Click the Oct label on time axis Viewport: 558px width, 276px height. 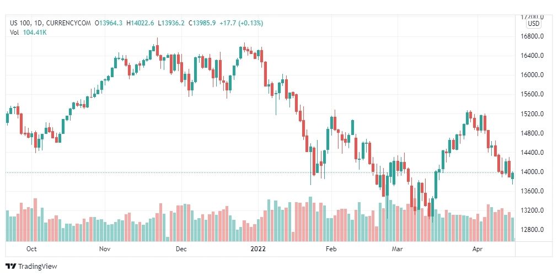pyautogui.click(x=31, y=248)
